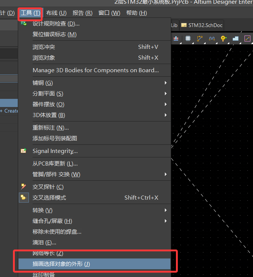Click the 转换 submenu arrow
Viewport: 253px width, 277px height.
[x=166, y=210]
